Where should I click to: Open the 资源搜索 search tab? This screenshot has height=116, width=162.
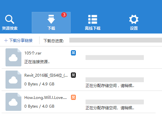click(x=10, y=23)
